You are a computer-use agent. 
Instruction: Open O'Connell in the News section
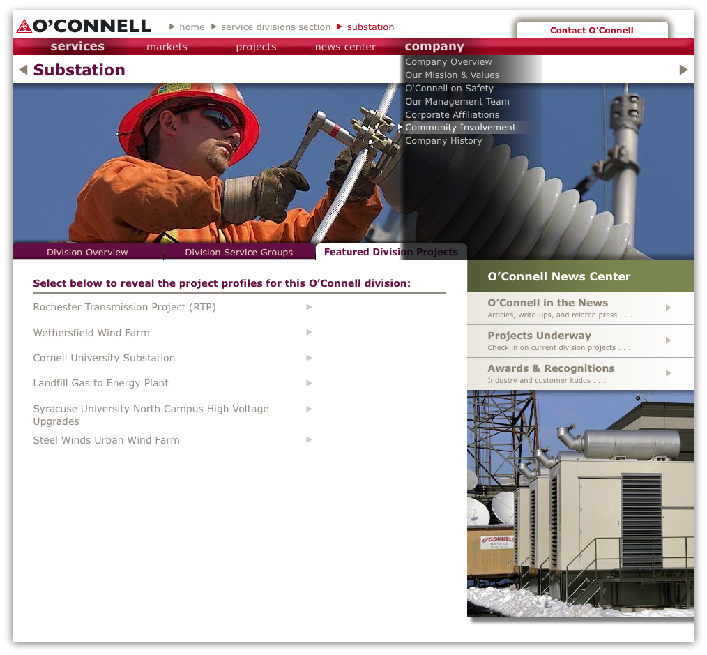coord(581,308)
